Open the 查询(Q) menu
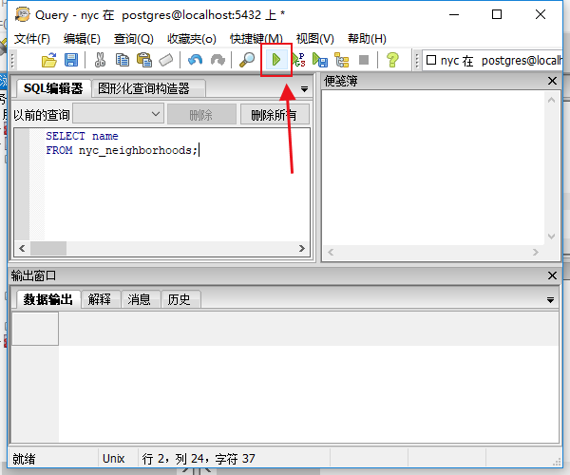570x475 pixels. point(133,39)
